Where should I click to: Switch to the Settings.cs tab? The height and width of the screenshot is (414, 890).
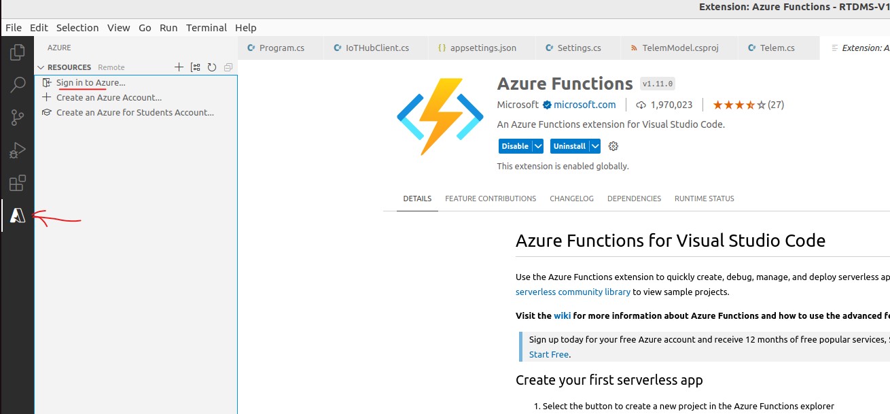[579, 48]
